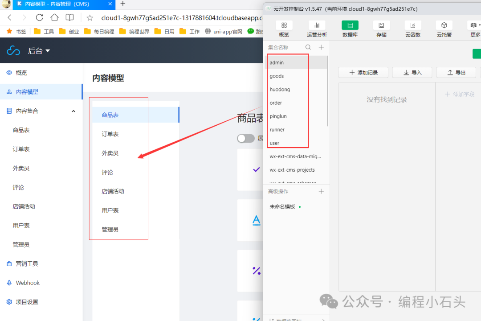481x321 pixels.
Task: Open the 工作 bookmark folder
Action: click(190, 31)
